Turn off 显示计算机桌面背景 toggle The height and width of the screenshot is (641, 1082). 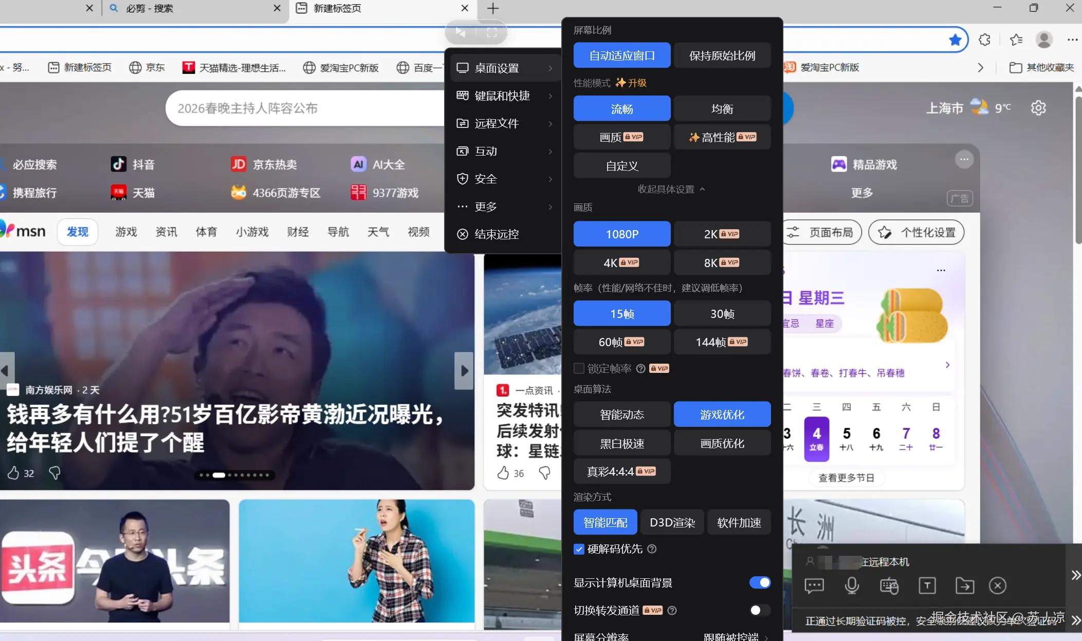(x=760, y=582)
